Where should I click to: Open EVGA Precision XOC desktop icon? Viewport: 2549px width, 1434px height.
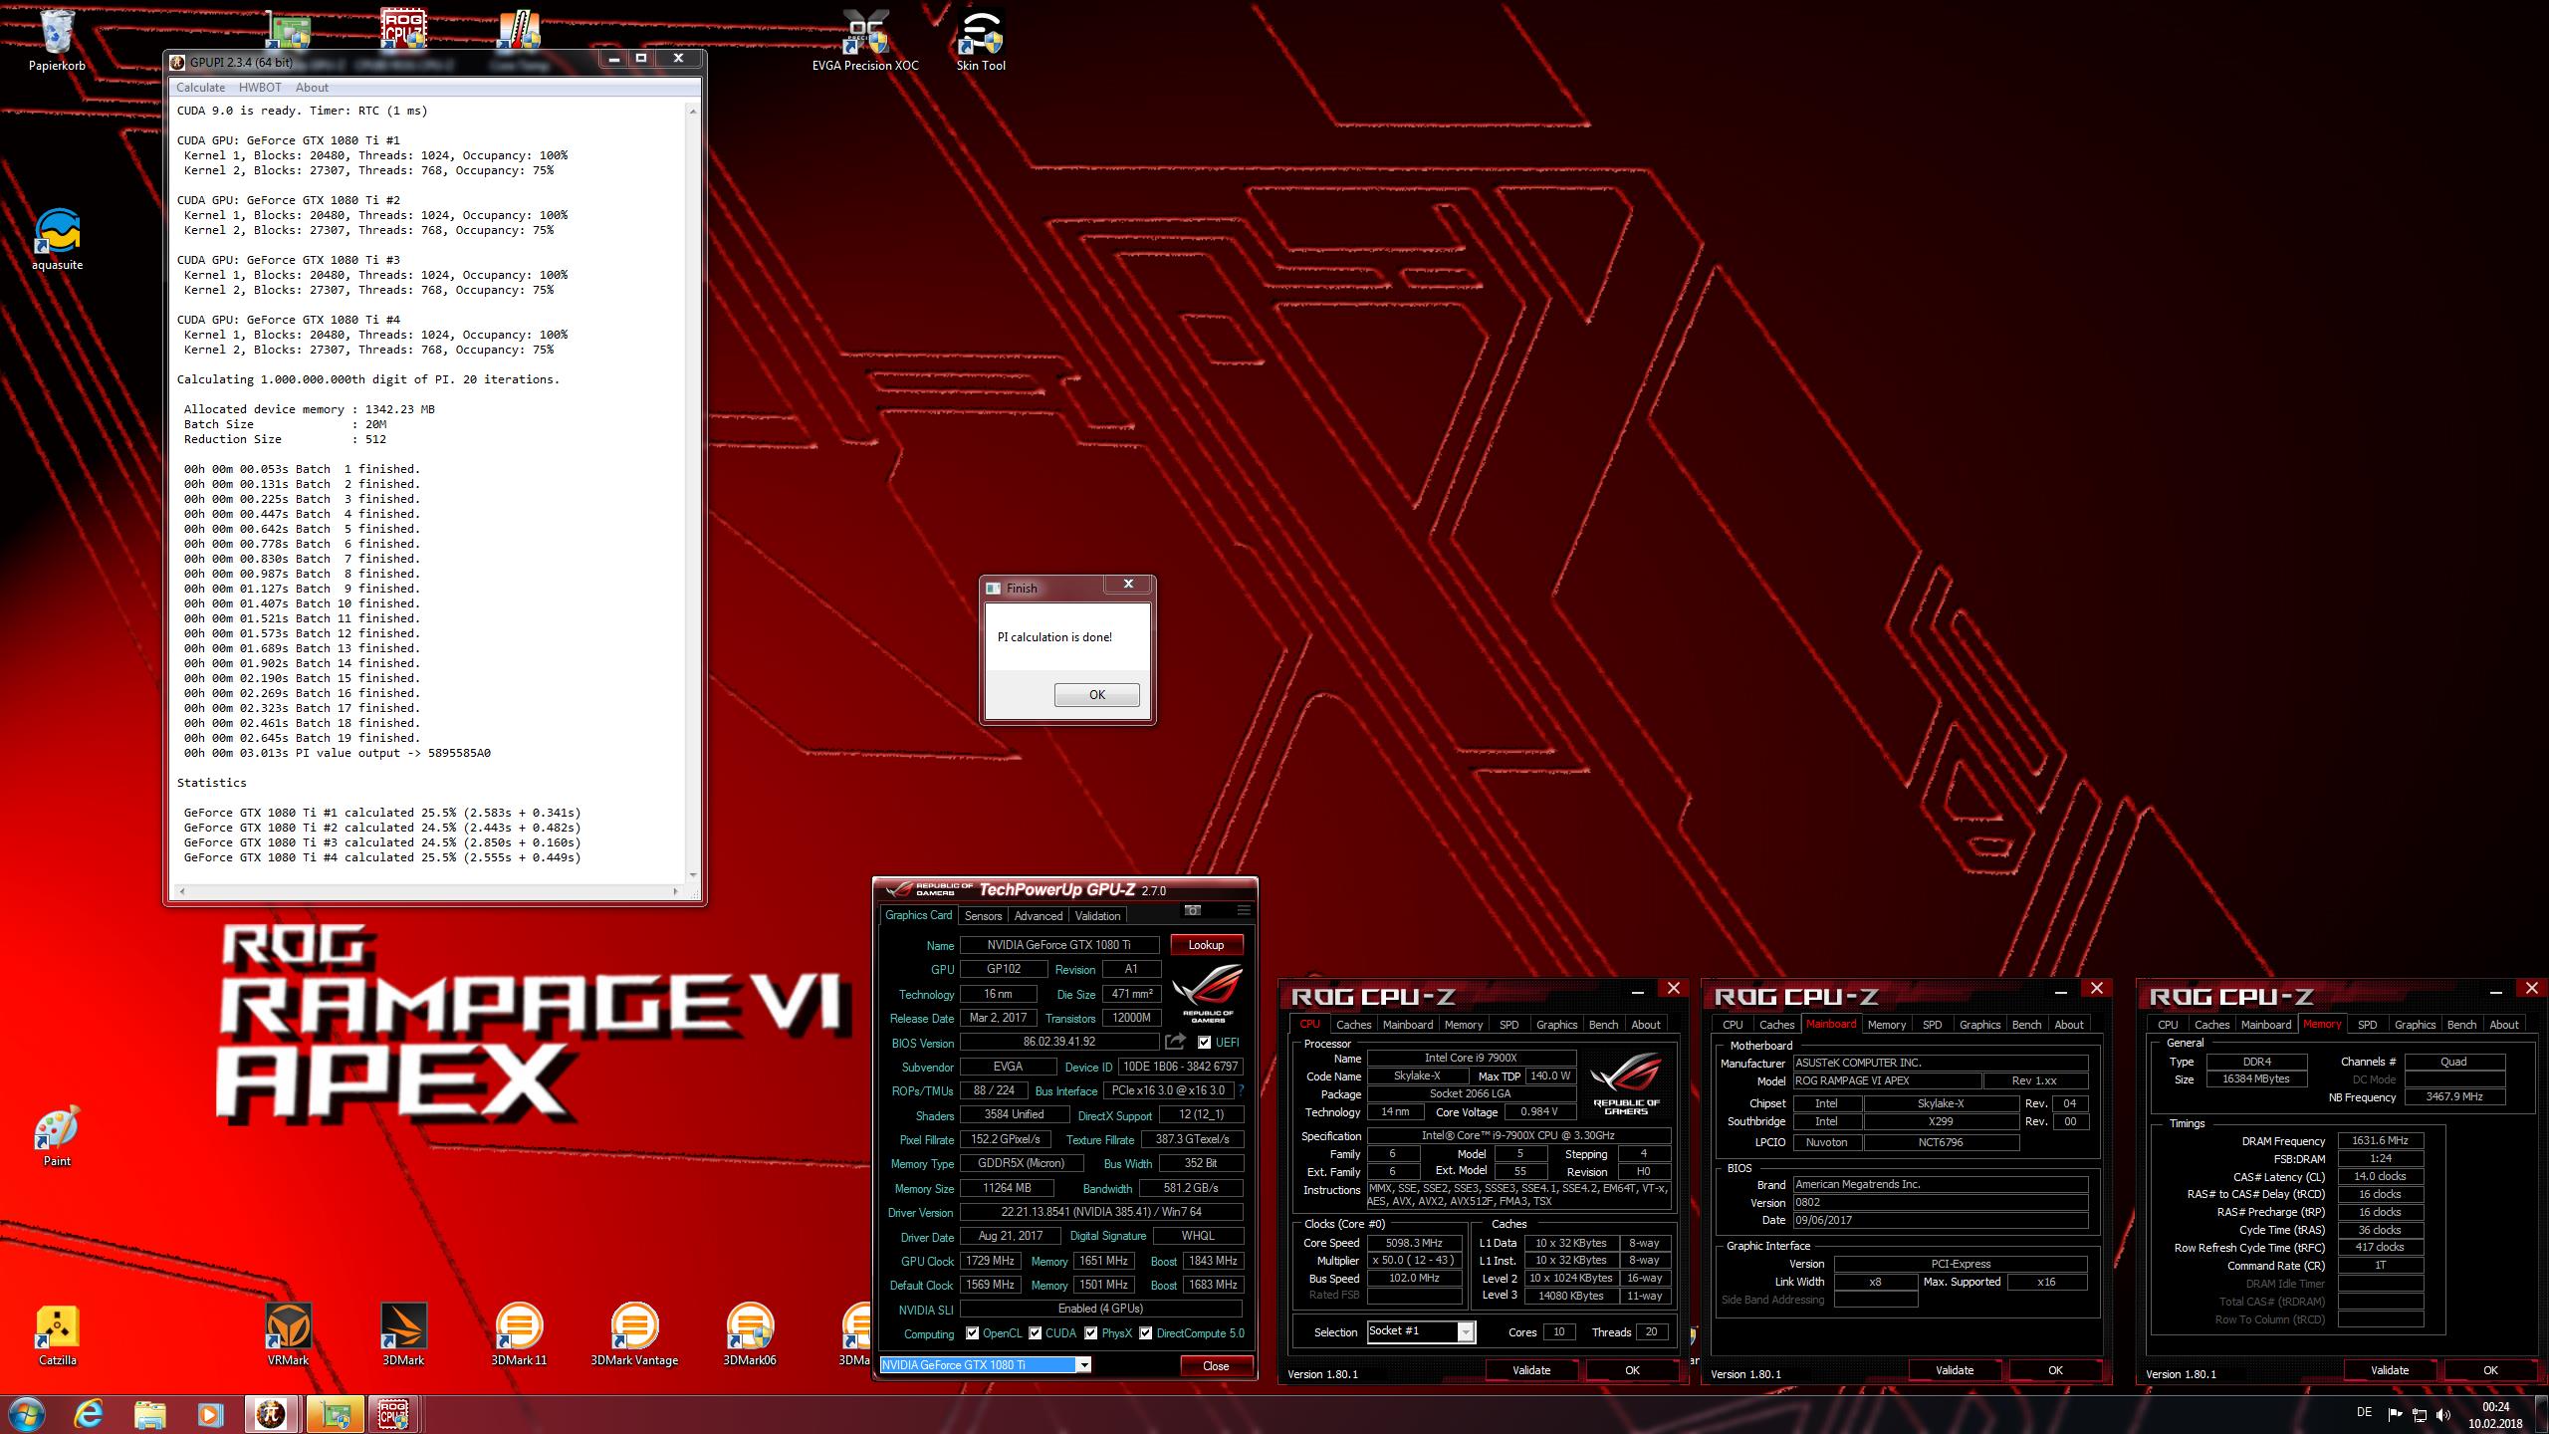click(x=865, y=42)
